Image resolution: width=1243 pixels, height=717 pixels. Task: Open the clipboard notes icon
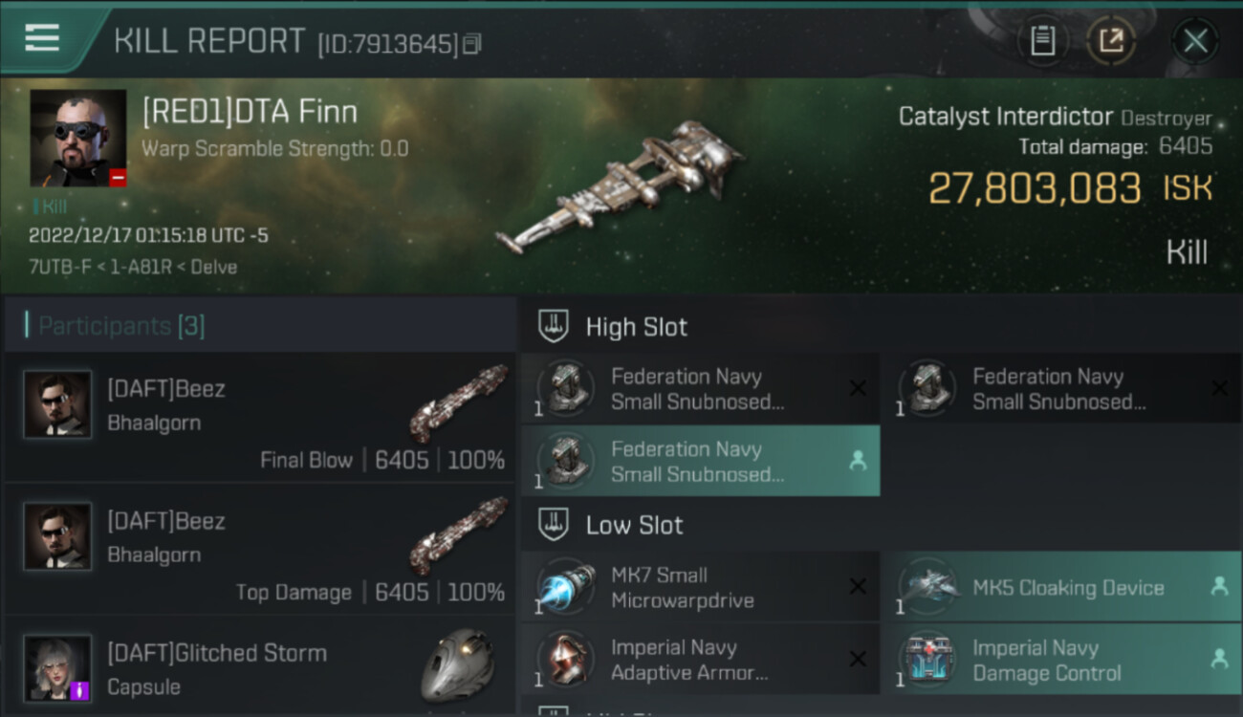point(1042,41)
